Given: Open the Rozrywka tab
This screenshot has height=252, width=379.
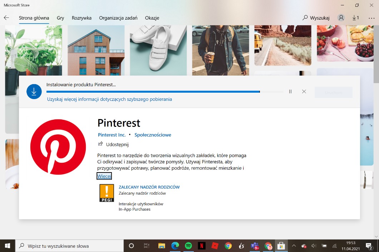Looking at the screenshot, I should 82,18.
